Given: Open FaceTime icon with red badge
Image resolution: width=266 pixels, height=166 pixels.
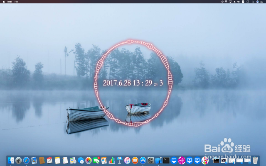Looking at the screenshot, I should [x=96, y=160].
